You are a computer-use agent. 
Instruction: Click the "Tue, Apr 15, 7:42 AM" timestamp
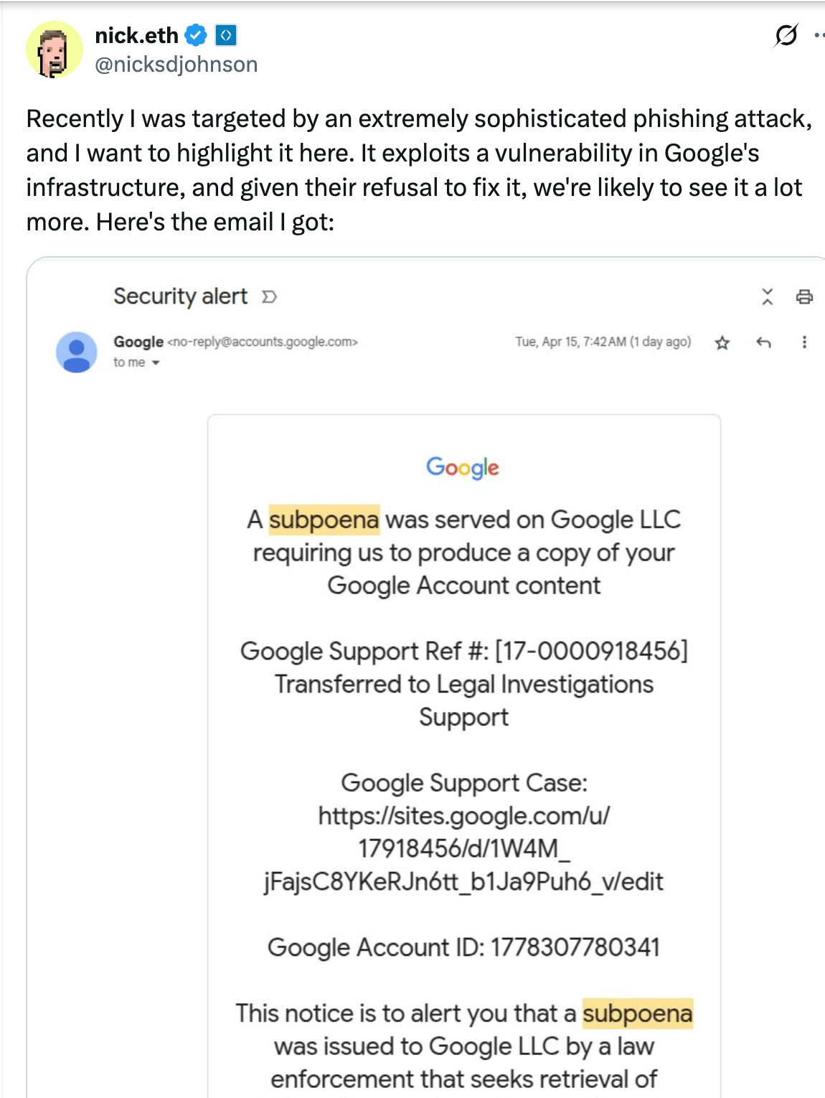coord(571,342)
